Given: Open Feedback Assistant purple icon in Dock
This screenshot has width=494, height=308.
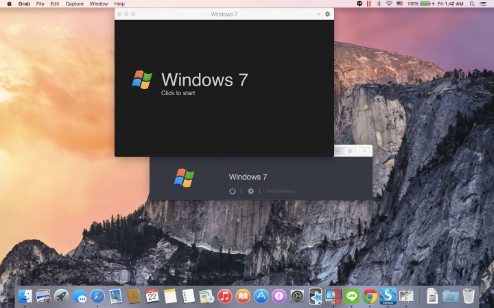Looking at the screenshot, I should pyautogui.click(x=279, y=296).
